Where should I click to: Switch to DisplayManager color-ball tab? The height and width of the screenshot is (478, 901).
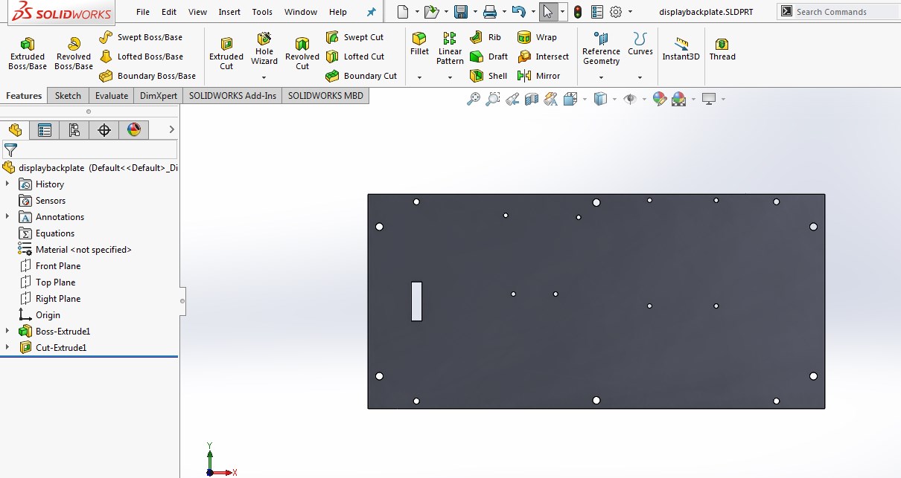[134, 130]
